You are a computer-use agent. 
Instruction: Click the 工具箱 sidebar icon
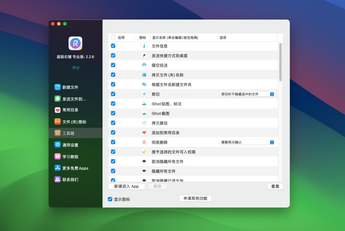coord(58,133)
